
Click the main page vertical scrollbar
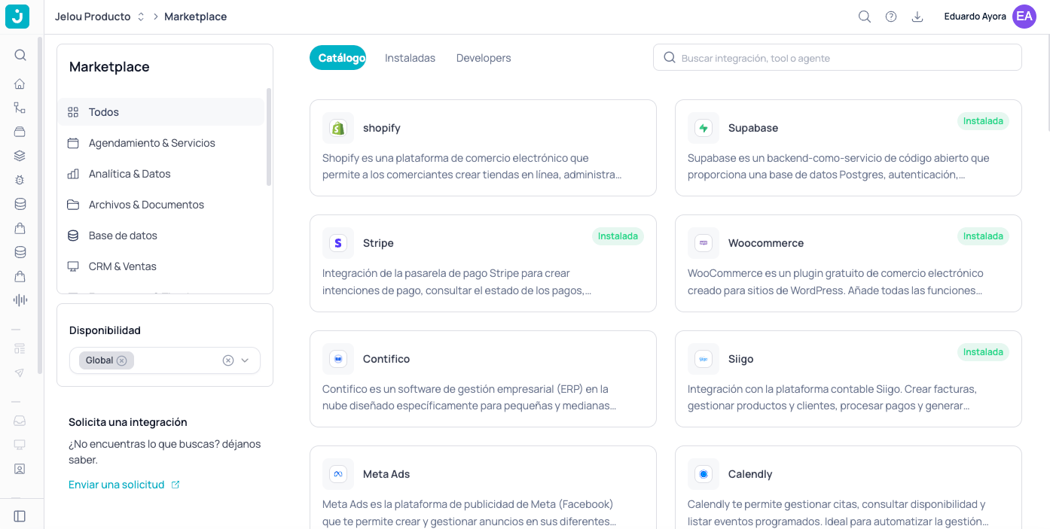coord(1048,83)
